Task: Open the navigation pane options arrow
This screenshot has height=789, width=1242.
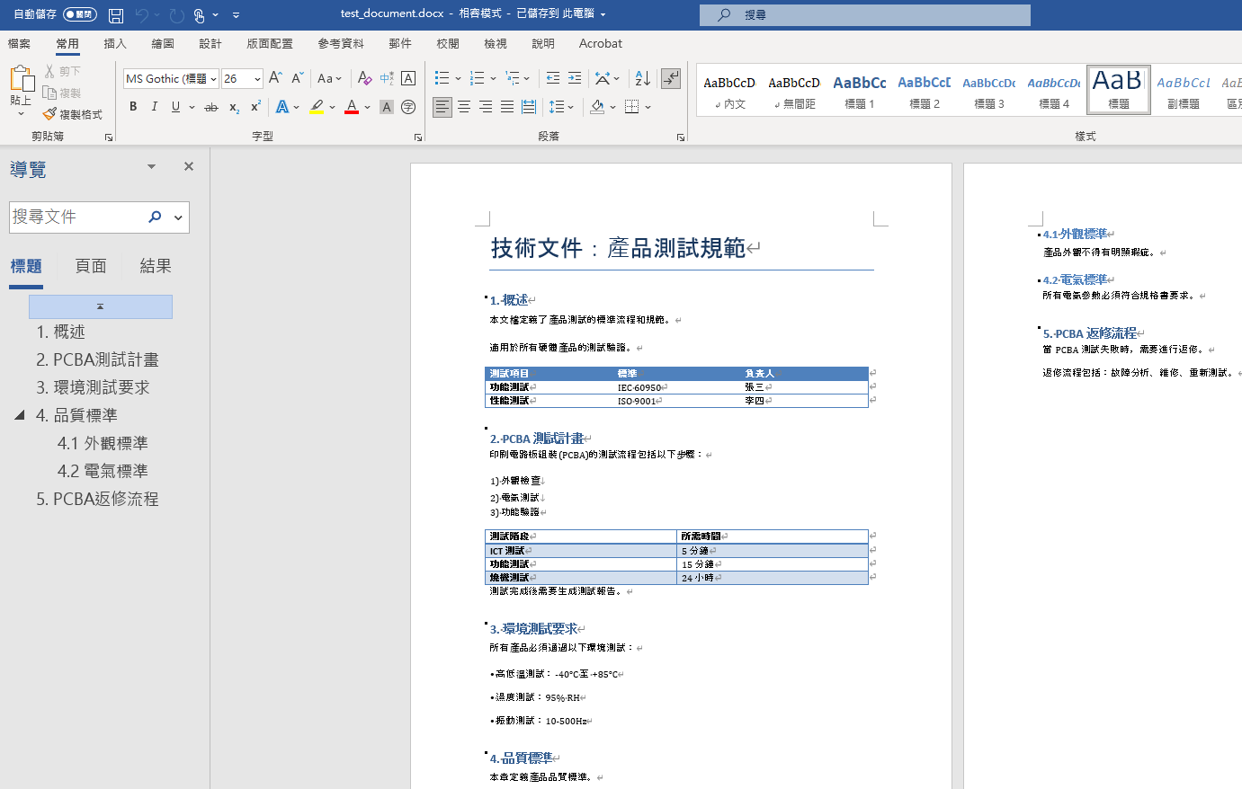Action: pyautogui.click(x=151, y=166)
